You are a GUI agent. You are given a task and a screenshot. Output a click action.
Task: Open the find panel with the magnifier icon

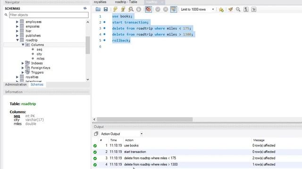[238, 9]
